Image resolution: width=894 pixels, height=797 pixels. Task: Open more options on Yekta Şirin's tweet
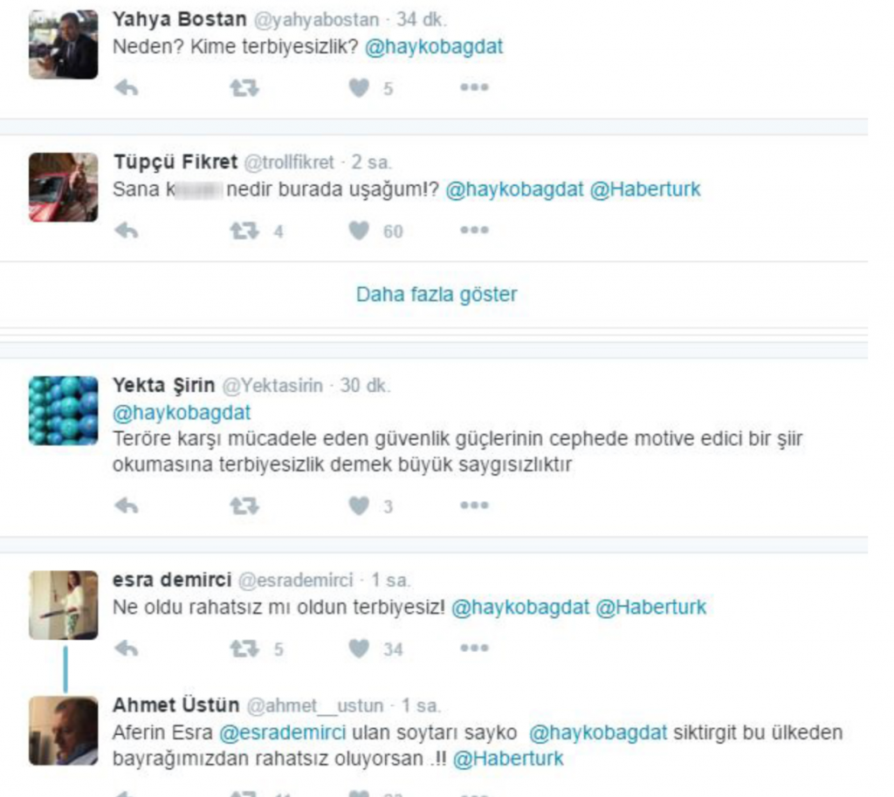(474, 505)
